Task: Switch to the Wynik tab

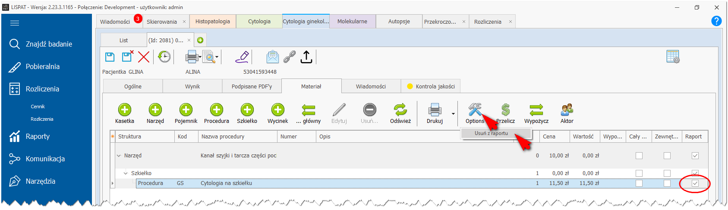Action: (x=192, y=87)
